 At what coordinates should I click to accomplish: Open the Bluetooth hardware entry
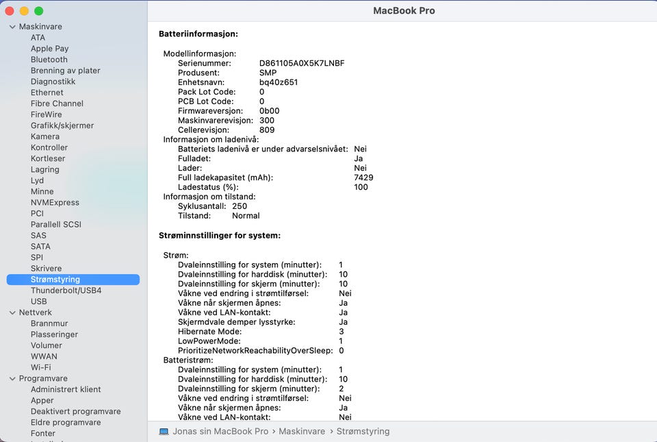click(x=49, y=60)
